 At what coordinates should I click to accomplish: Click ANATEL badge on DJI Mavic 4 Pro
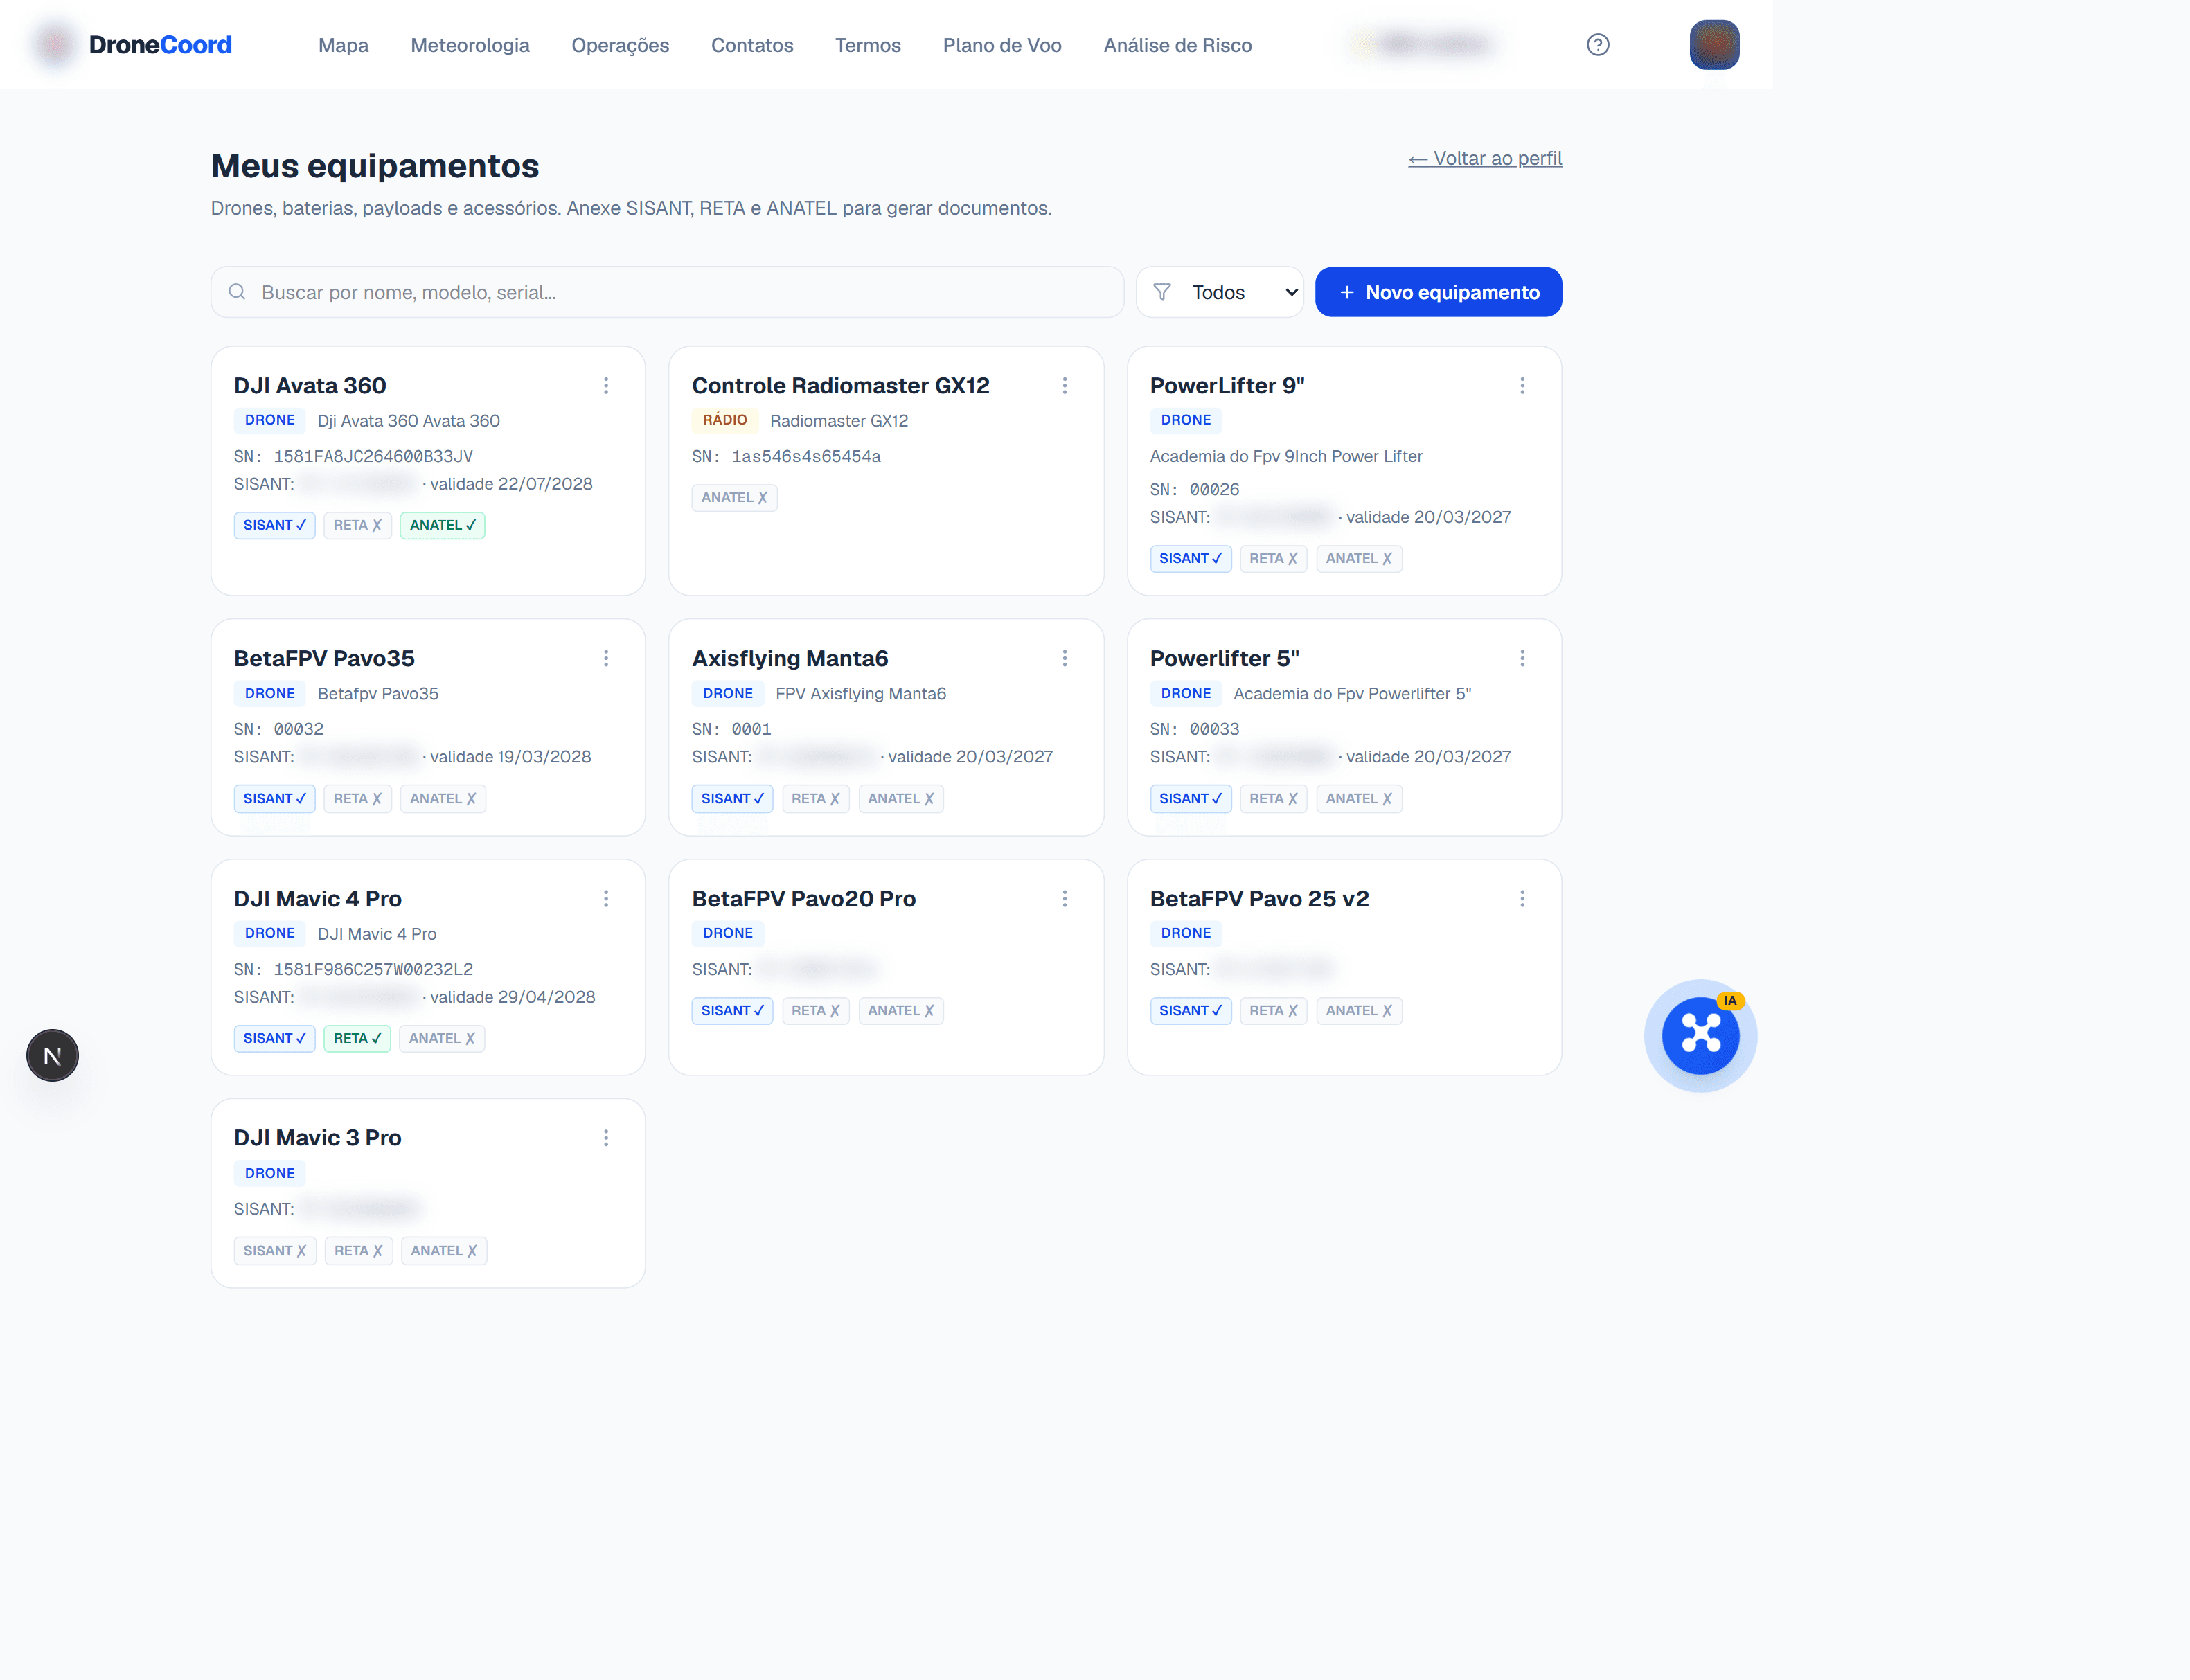point(442,1039)
